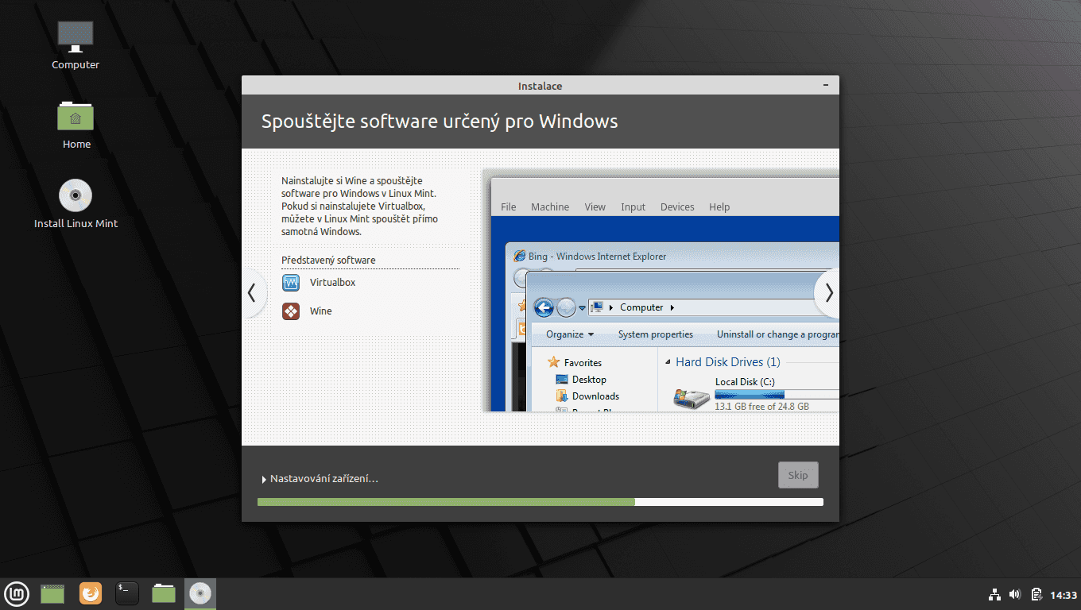Viewport: 1081px width, 610px height.
Task: Launch Firefox from the taskbar
Action: (x=90, y=593)
